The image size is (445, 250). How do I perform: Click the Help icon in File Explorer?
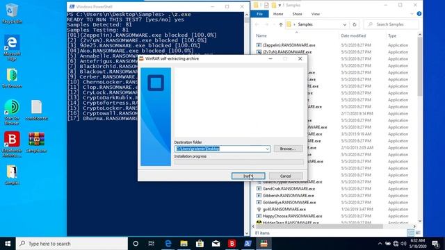pos(419,14)
